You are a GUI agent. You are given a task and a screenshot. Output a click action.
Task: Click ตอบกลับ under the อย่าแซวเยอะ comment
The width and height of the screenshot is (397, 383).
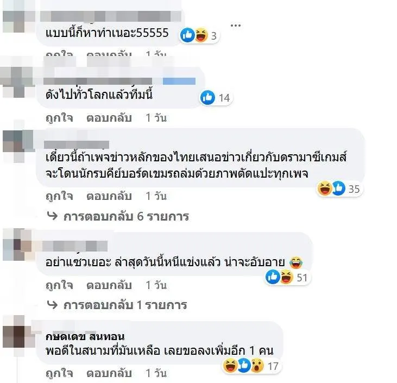point(109,285)
